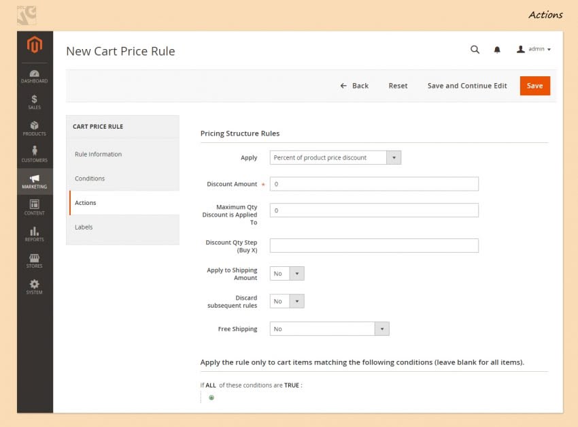This screenshot has width=578, height=427.
Task: Go Back to the previous page
Action: click(x=354, y=86)
